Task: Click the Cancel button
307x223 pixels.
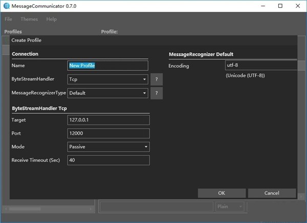Action: click(x=272, y=193)
